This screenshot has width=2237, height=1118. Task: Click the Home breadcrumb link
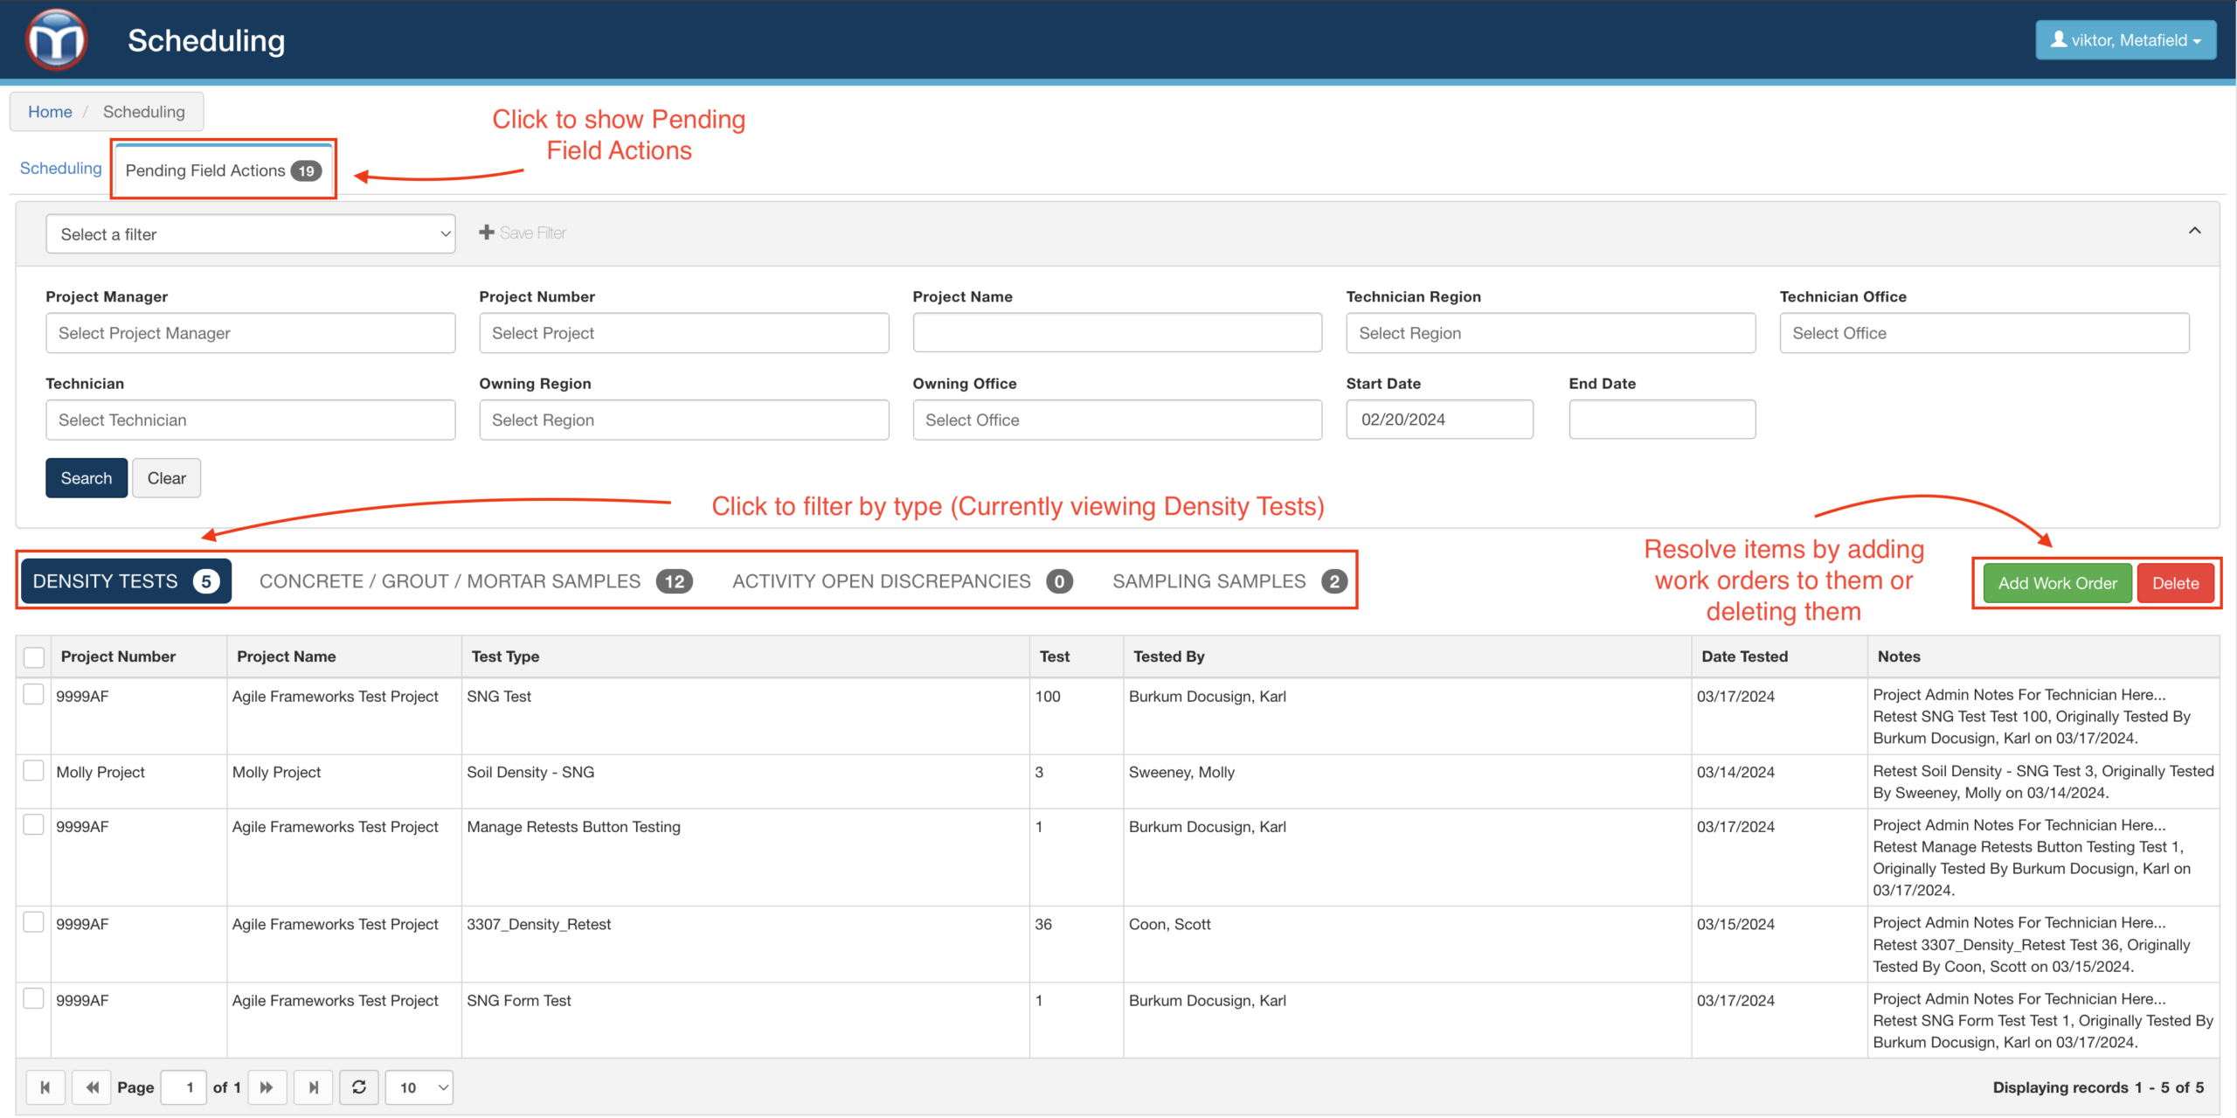point(50,112)
